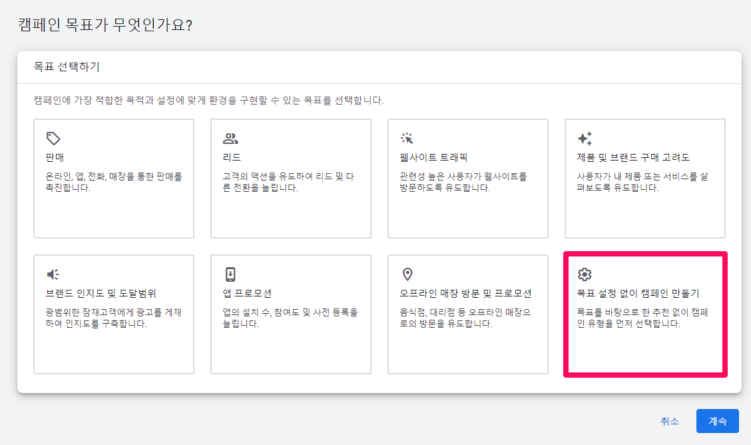
Task: Select the 앱 프로모션 goal title
Action: (247, 293)
